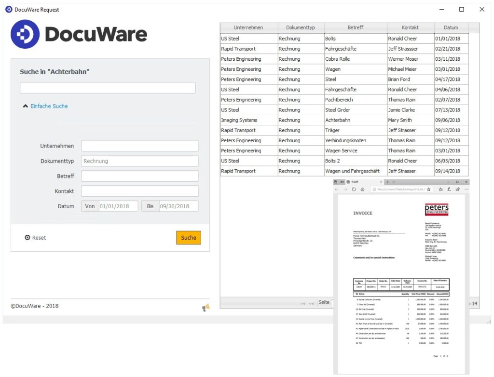Click the DocuWare Request title bar icon

[x=9, y=10]
